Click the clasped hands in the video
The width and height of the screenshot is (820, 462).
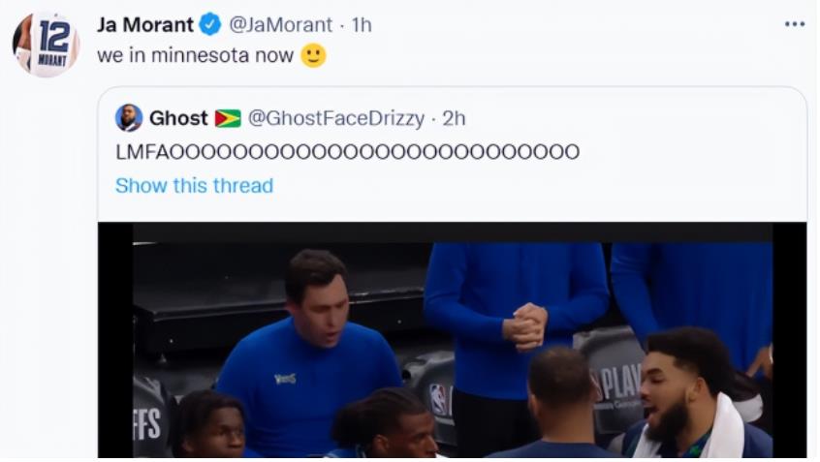pos(528,325)
